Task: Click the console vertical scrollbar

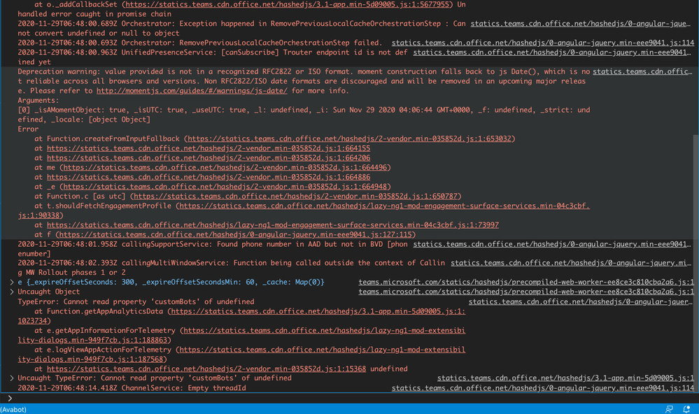Action: (x=696, y=263)
